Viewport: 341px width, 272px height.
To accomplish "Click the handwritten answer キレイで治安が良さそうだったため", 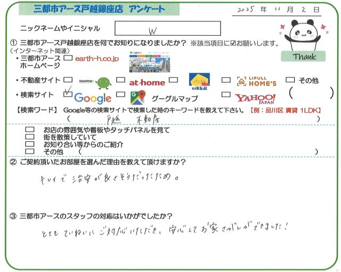I will click(x=110, y=179).
